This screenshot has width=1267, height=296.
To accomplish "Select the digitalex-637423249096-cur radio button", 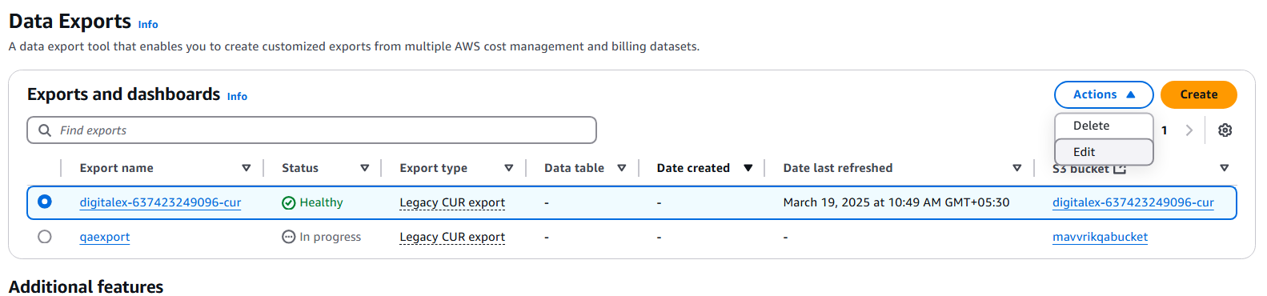I will pos(45,202).
